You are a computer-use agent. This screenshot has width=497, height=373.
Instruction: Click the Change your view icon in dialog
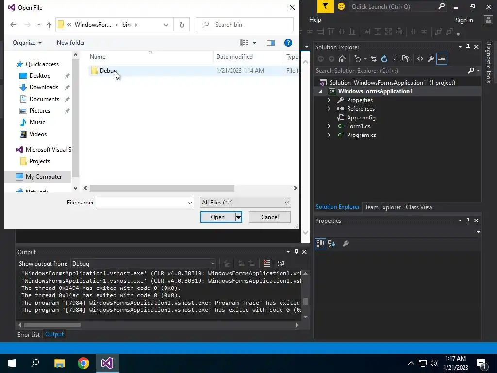point(244,43)
